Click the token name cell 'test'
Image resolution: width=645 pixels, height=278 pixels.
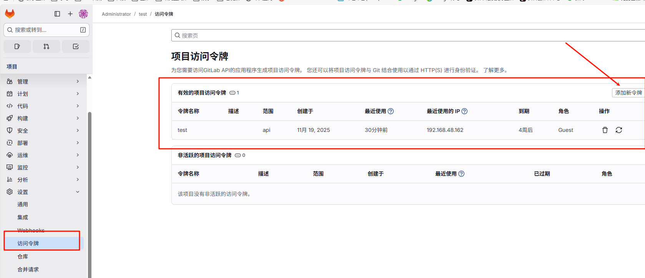pyautogui.click(x=182, y=130)
